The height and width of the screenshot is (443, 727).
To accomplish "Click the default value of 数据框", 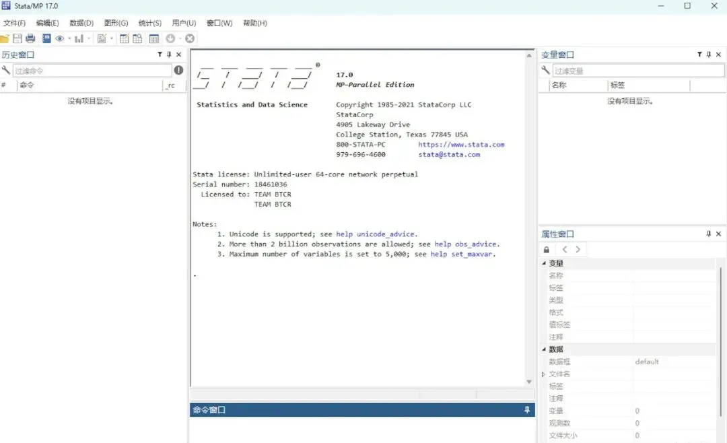I will click(647, 362).
